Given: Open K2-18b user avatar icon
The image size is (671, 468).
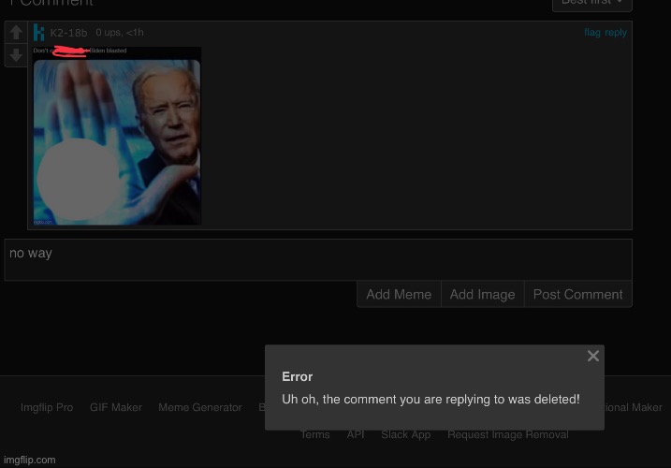Looking at the screenshot, I should [x=38, y=33].
